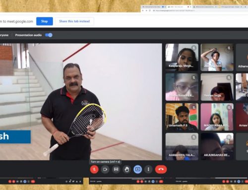Select the MADHURIMA participant tile
The width and height of the screenshot is (248, 190).
click(x=217, y=117)
